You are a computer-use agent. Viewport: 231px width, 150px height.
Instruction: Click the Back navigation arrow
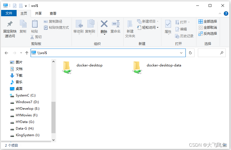[x=6, y=53]
